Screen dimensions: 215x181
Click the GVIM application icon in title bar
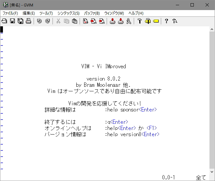pos(6,5)
